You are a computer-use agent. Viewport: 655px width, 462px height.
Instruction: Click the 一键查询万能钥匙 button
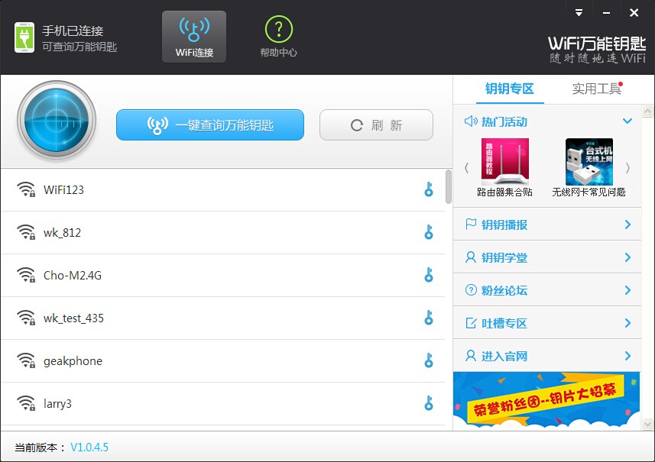pyautogui.click(x=210, y=124)
